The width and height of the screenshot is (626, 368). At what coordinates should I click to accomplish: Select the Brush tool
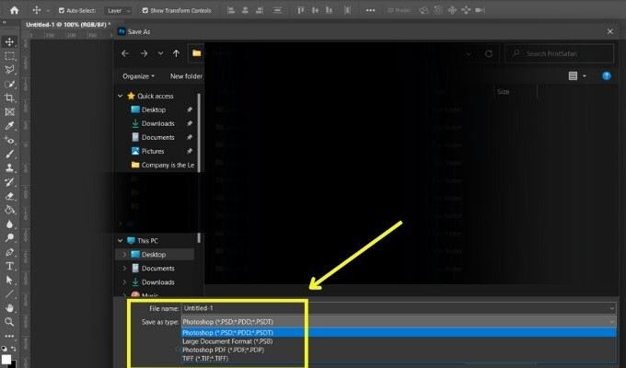[x=9, y=154]
